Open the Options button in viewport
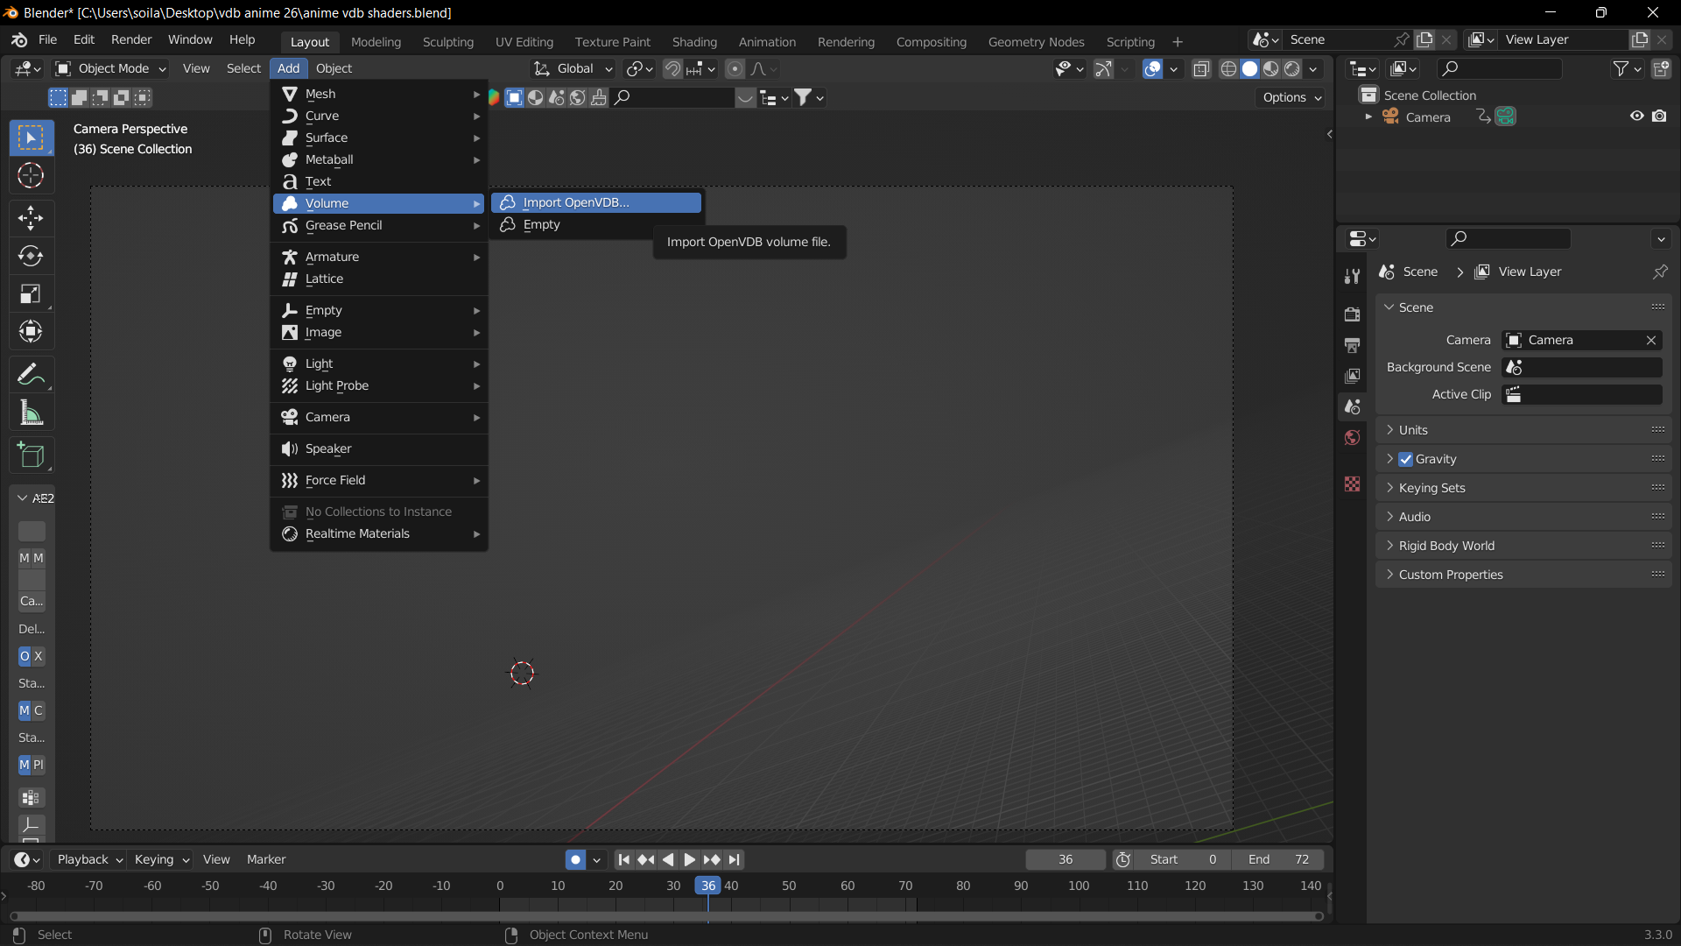 (x=1291, y=97)
